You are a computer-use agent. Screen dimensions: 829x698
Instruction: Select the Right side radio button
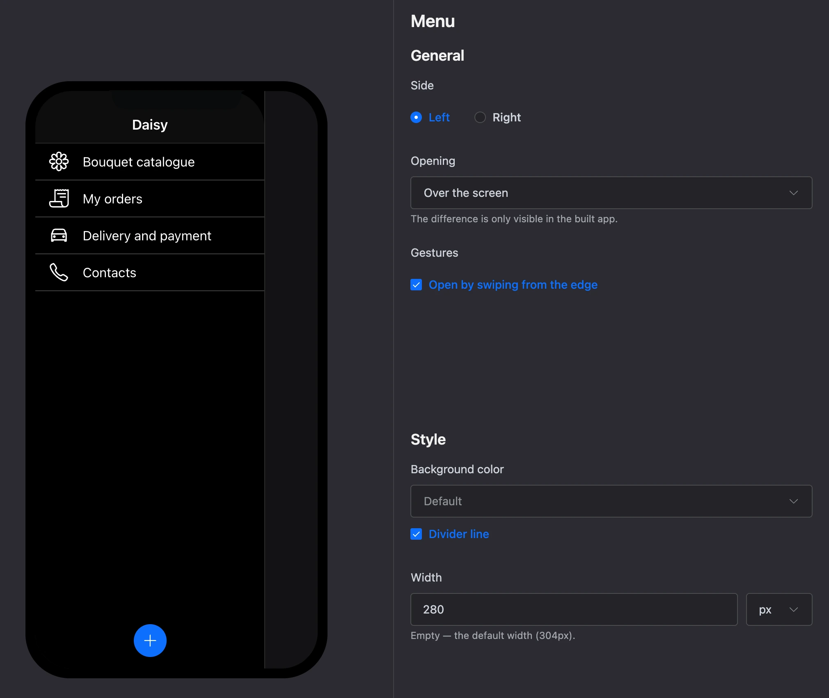click(480, 118)
